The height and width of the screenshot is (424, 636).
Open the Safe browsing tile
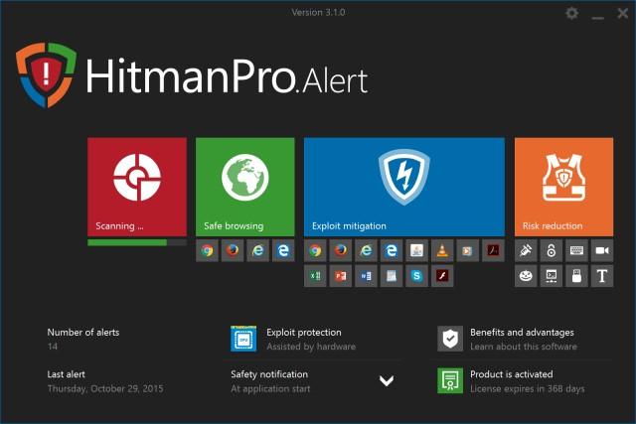[x=244, y=186]
